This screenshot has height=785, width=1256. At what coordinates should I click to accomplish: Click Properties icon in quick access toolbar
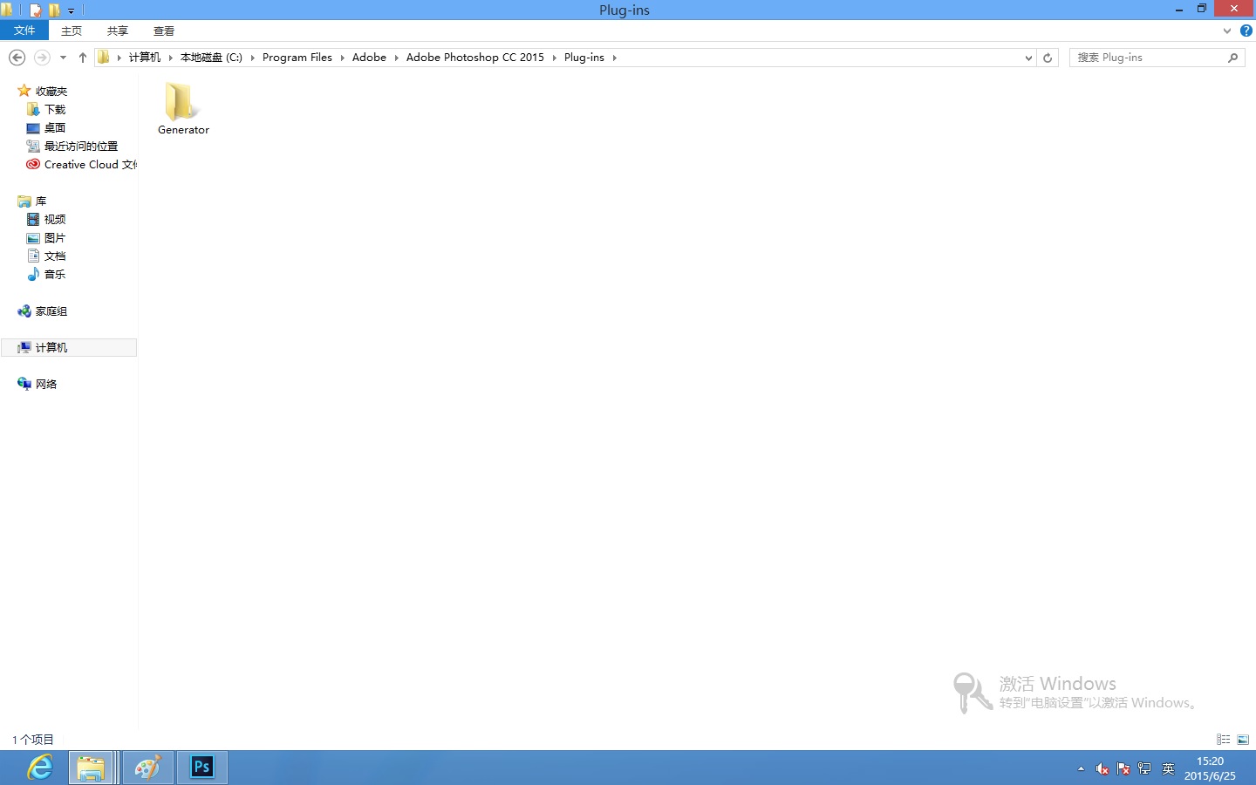36,10
